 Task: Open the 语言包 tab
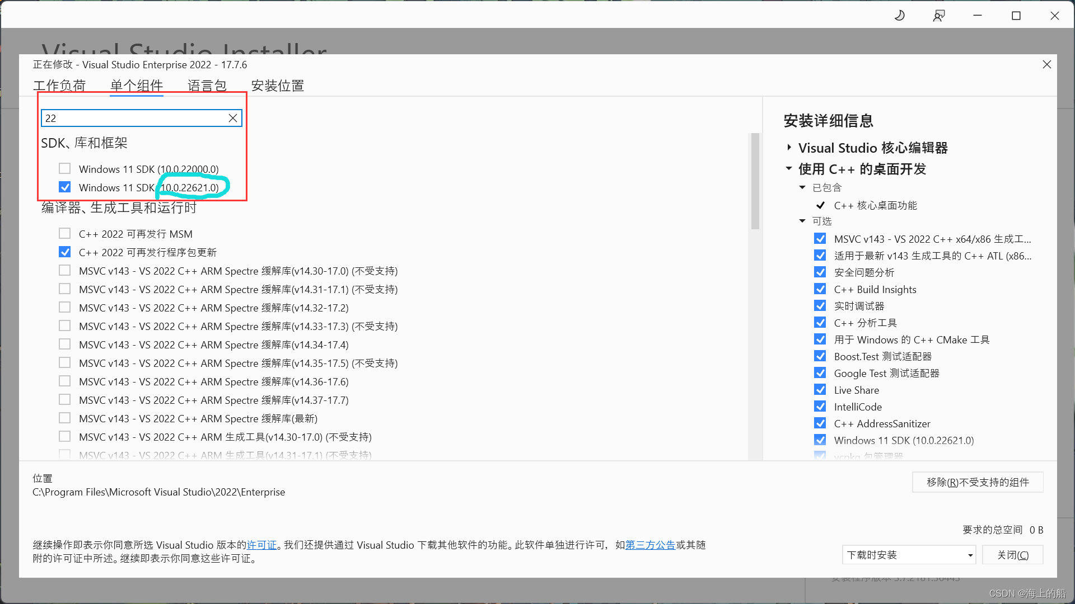tap(207, 86)
